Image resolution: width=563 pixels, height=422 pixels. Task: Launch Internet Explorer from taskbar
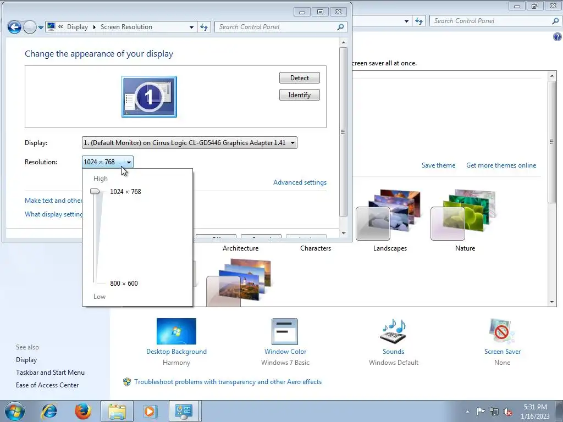[x=49, y=411]
